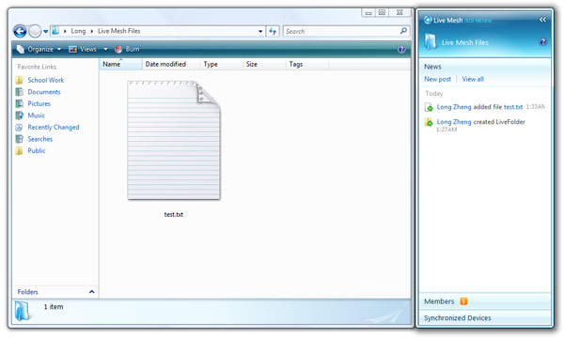Click the Live Mesh logo icon
This screenshot has height=338, width=564.
(428, 20)
